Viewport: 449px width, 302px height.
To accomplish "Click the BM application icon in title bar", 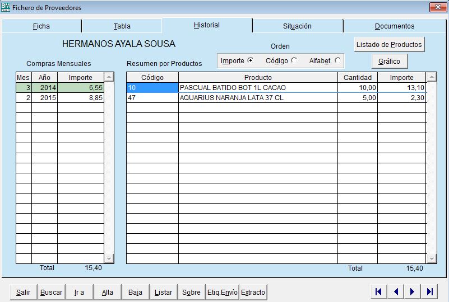I will click(6, 7).
